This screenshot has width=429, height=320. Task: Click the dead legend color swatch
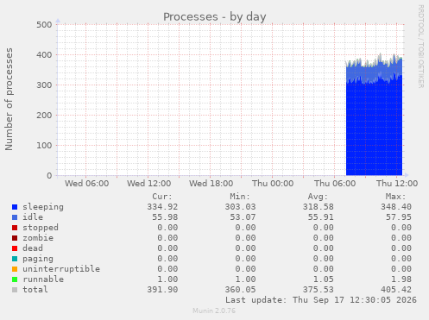pos(15,248)
